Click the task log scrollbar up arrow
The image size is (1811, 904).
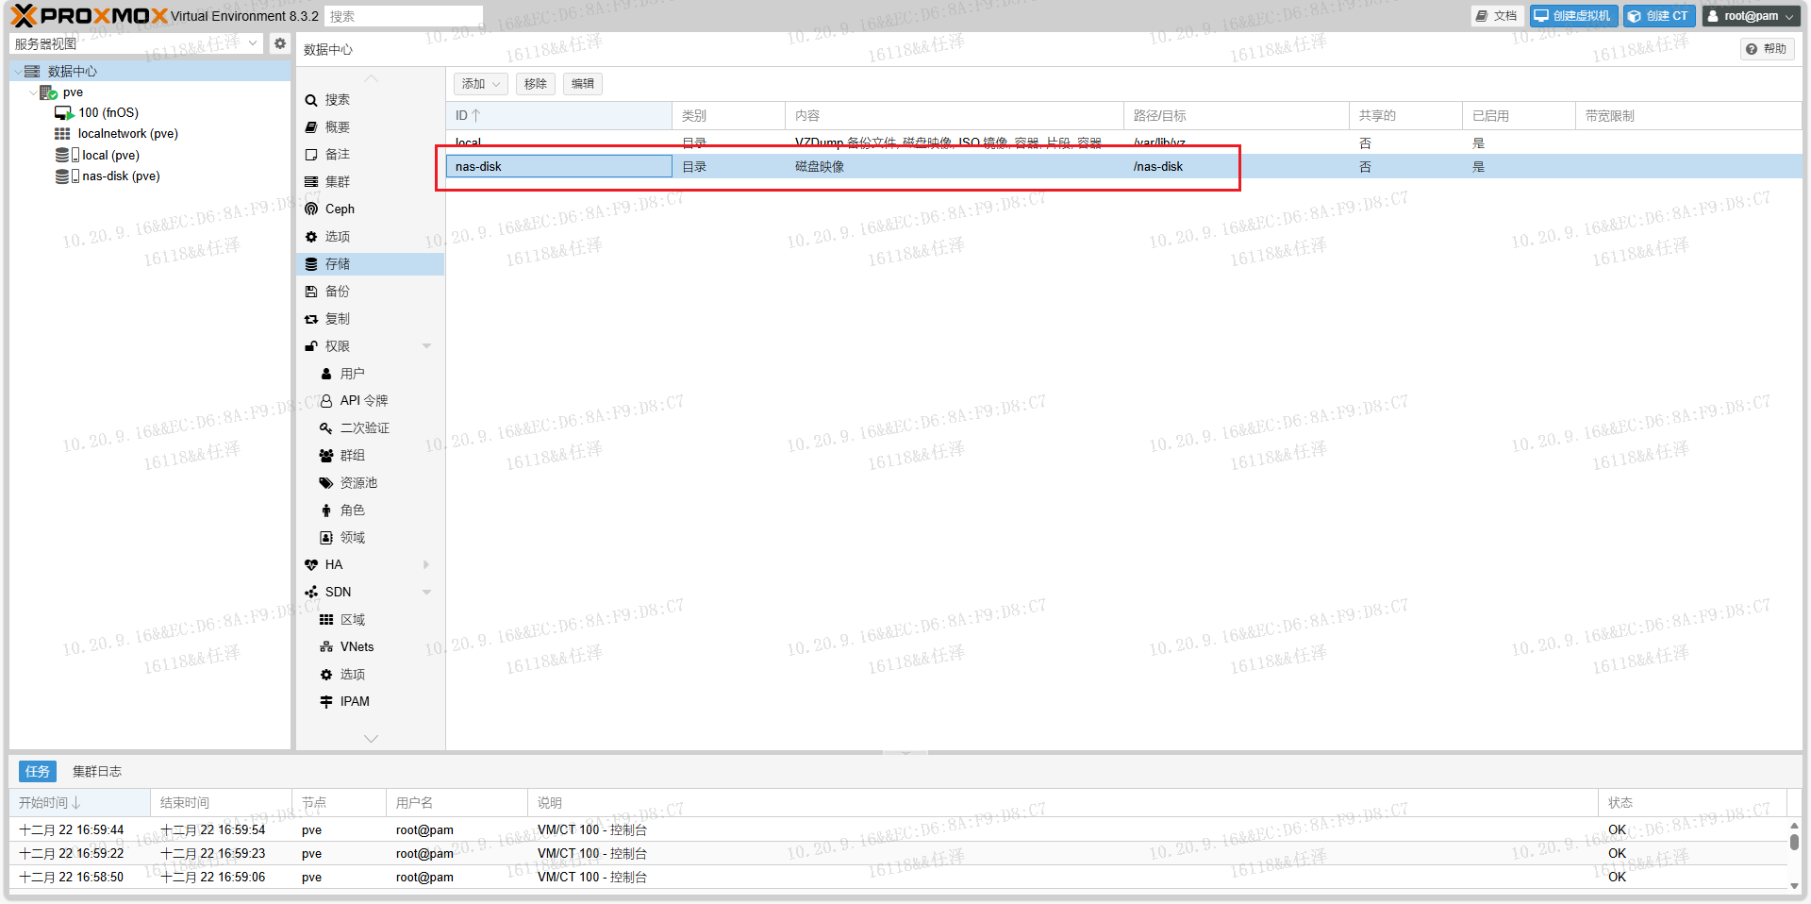1794,826
